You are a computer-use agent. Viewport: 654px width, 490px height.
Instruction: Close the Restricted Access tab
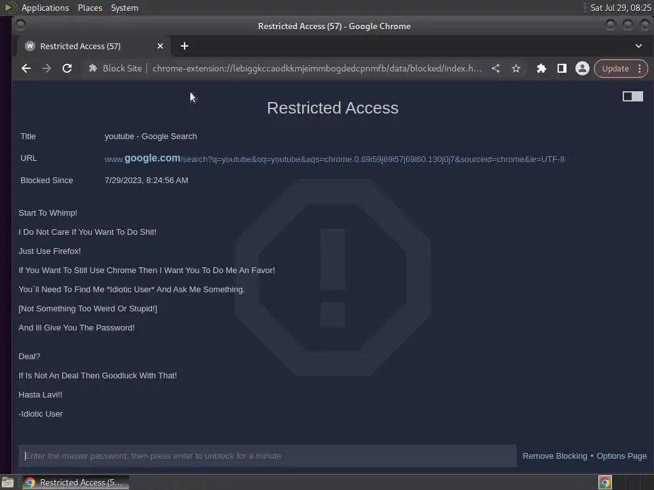pos(160,46)
